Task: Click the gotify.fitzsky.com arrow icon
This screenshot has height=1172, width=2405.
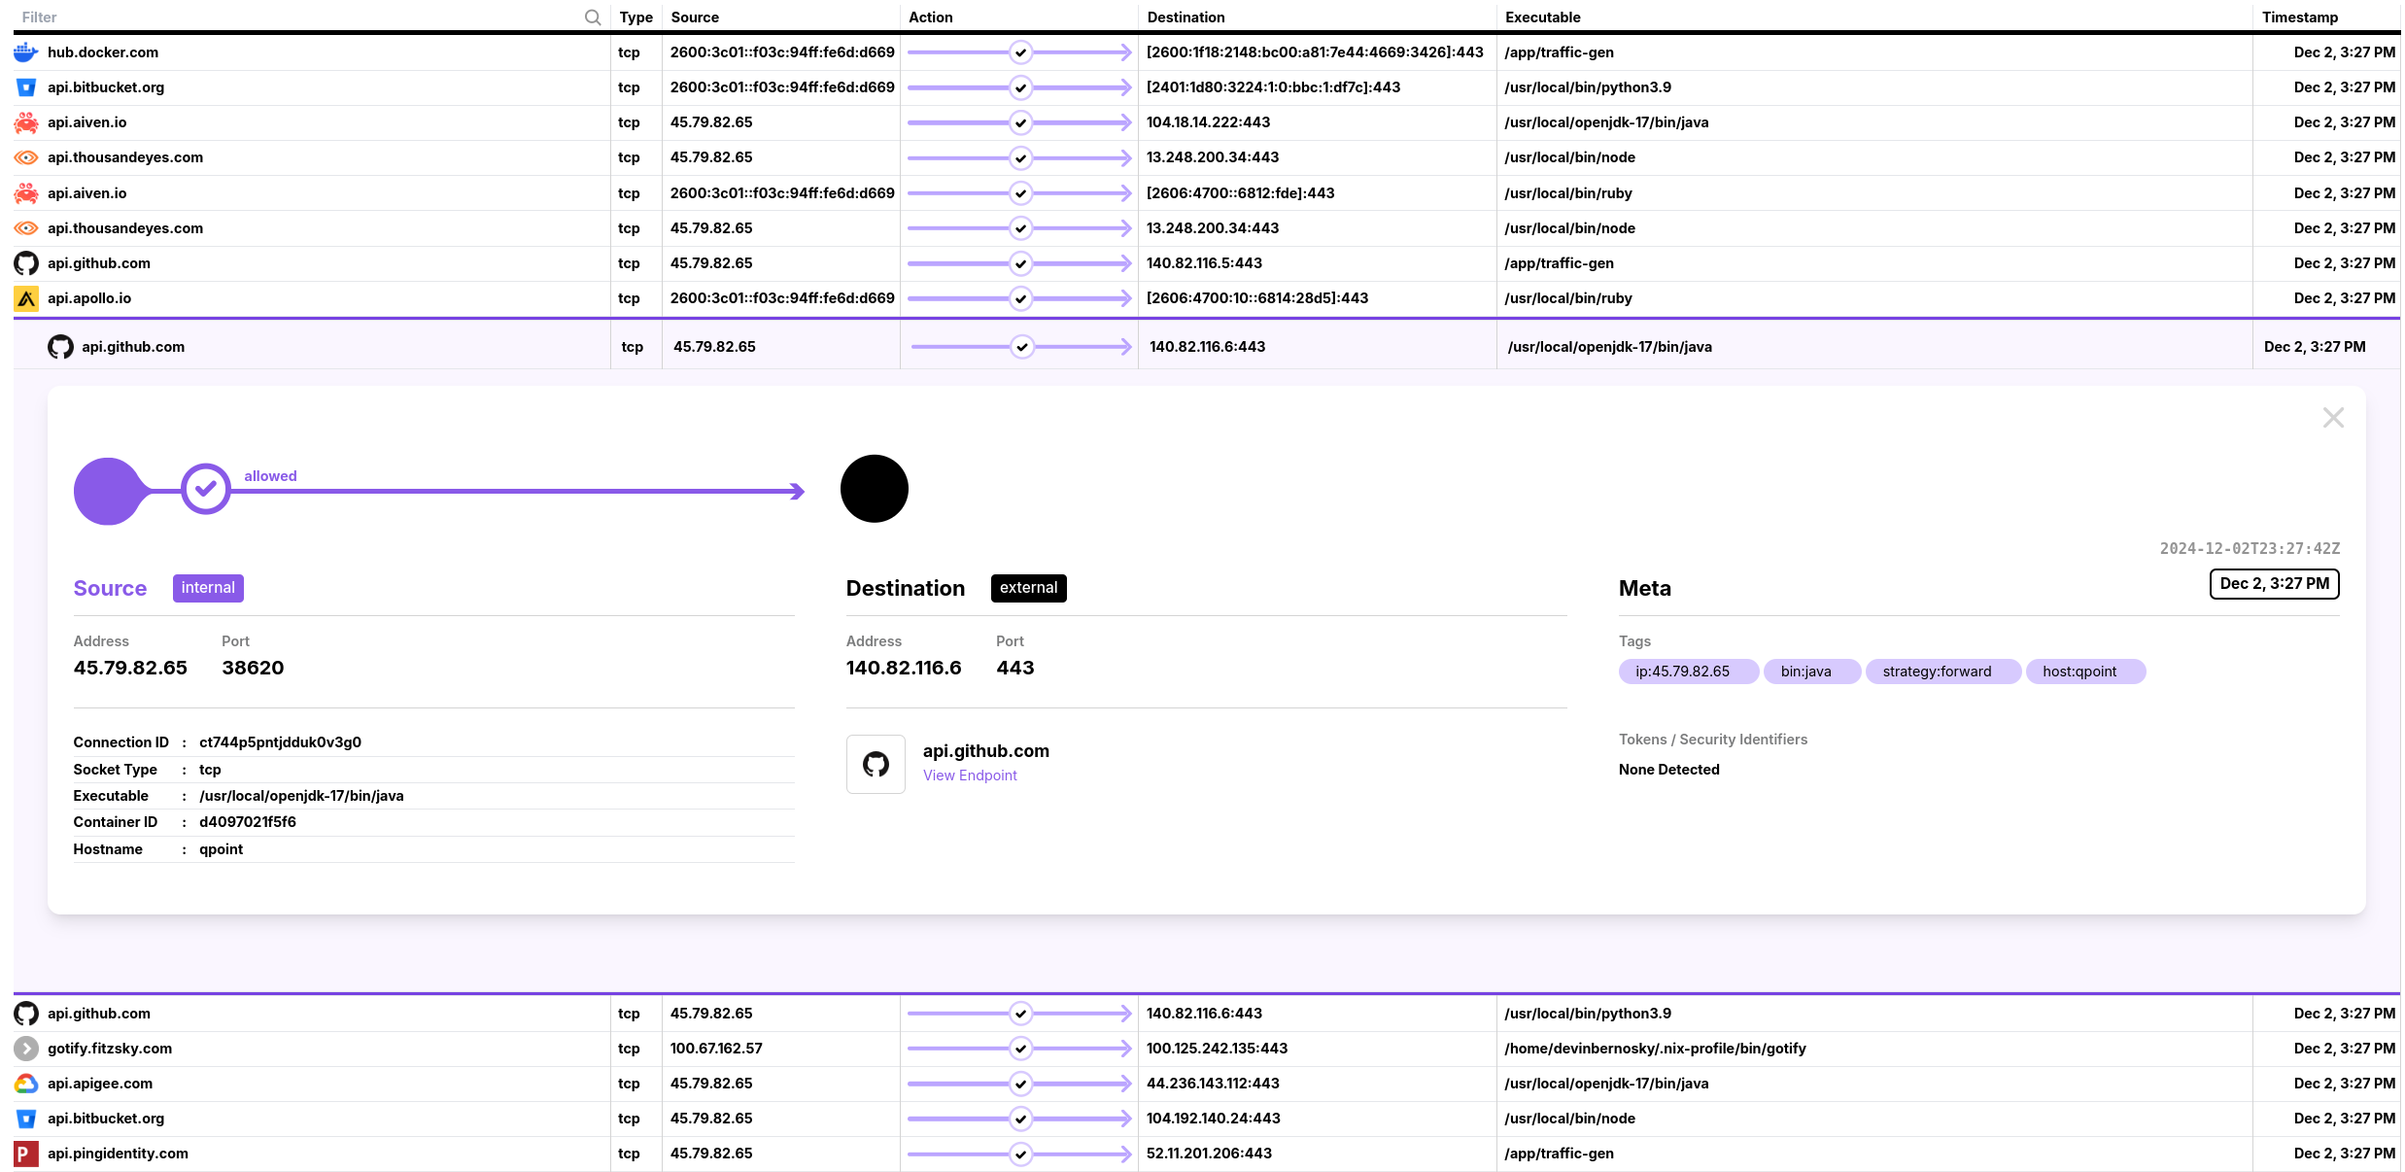Action: pos(26,1049)
